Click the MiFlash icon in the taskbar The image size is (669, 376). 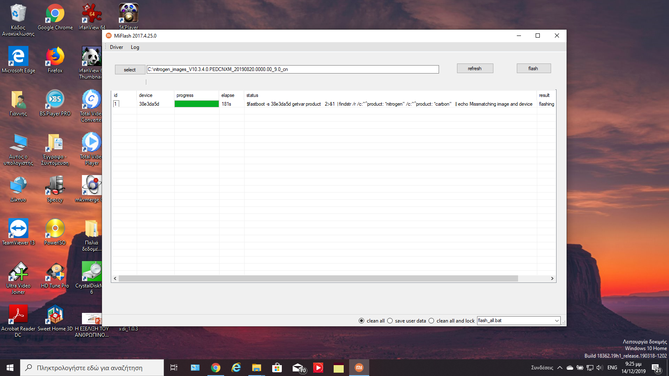click(359, 368)
